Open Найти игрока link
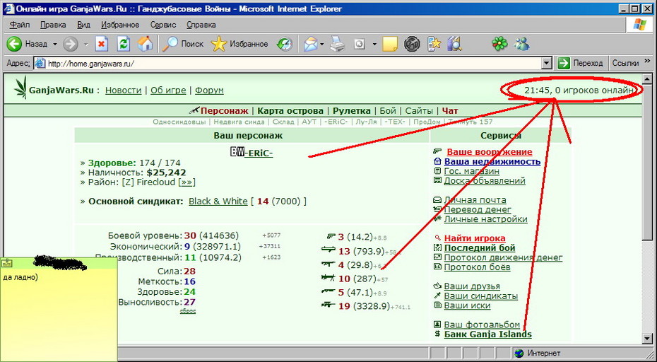 pyautogui.click(x=475, y=238)
